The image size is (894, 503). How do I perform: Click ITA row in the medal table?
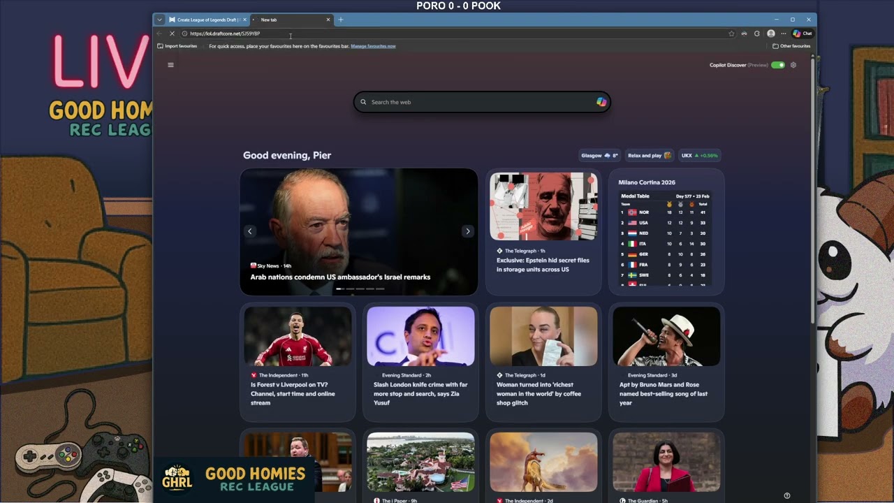click(x=665, y=244)
